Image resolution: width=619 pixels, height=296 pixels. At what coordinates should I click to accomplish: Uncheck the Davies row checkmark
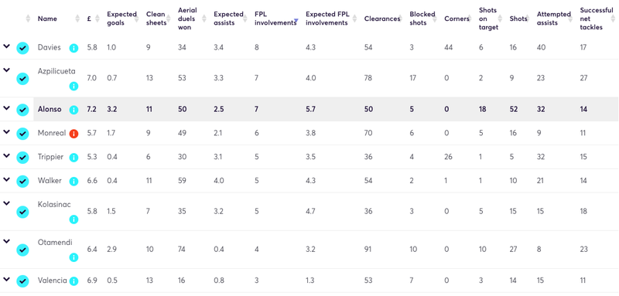(x=22, y=48)
